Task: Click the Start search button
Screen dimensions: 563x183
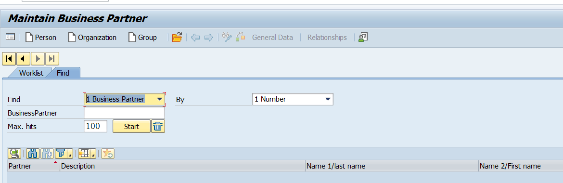Action: [131, 126]
